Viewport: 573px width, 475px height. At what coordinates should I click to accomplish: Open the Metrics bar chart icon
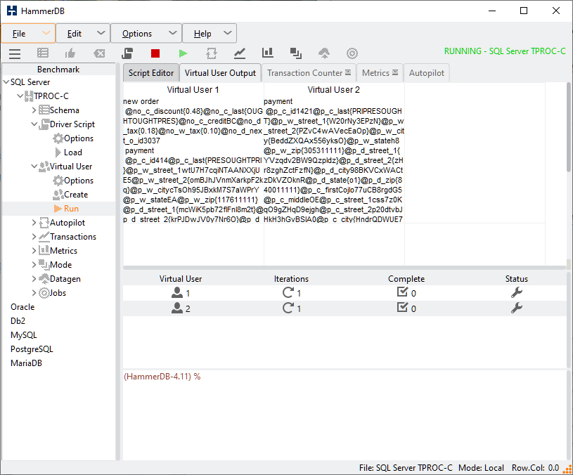click(x=267, y=53)
